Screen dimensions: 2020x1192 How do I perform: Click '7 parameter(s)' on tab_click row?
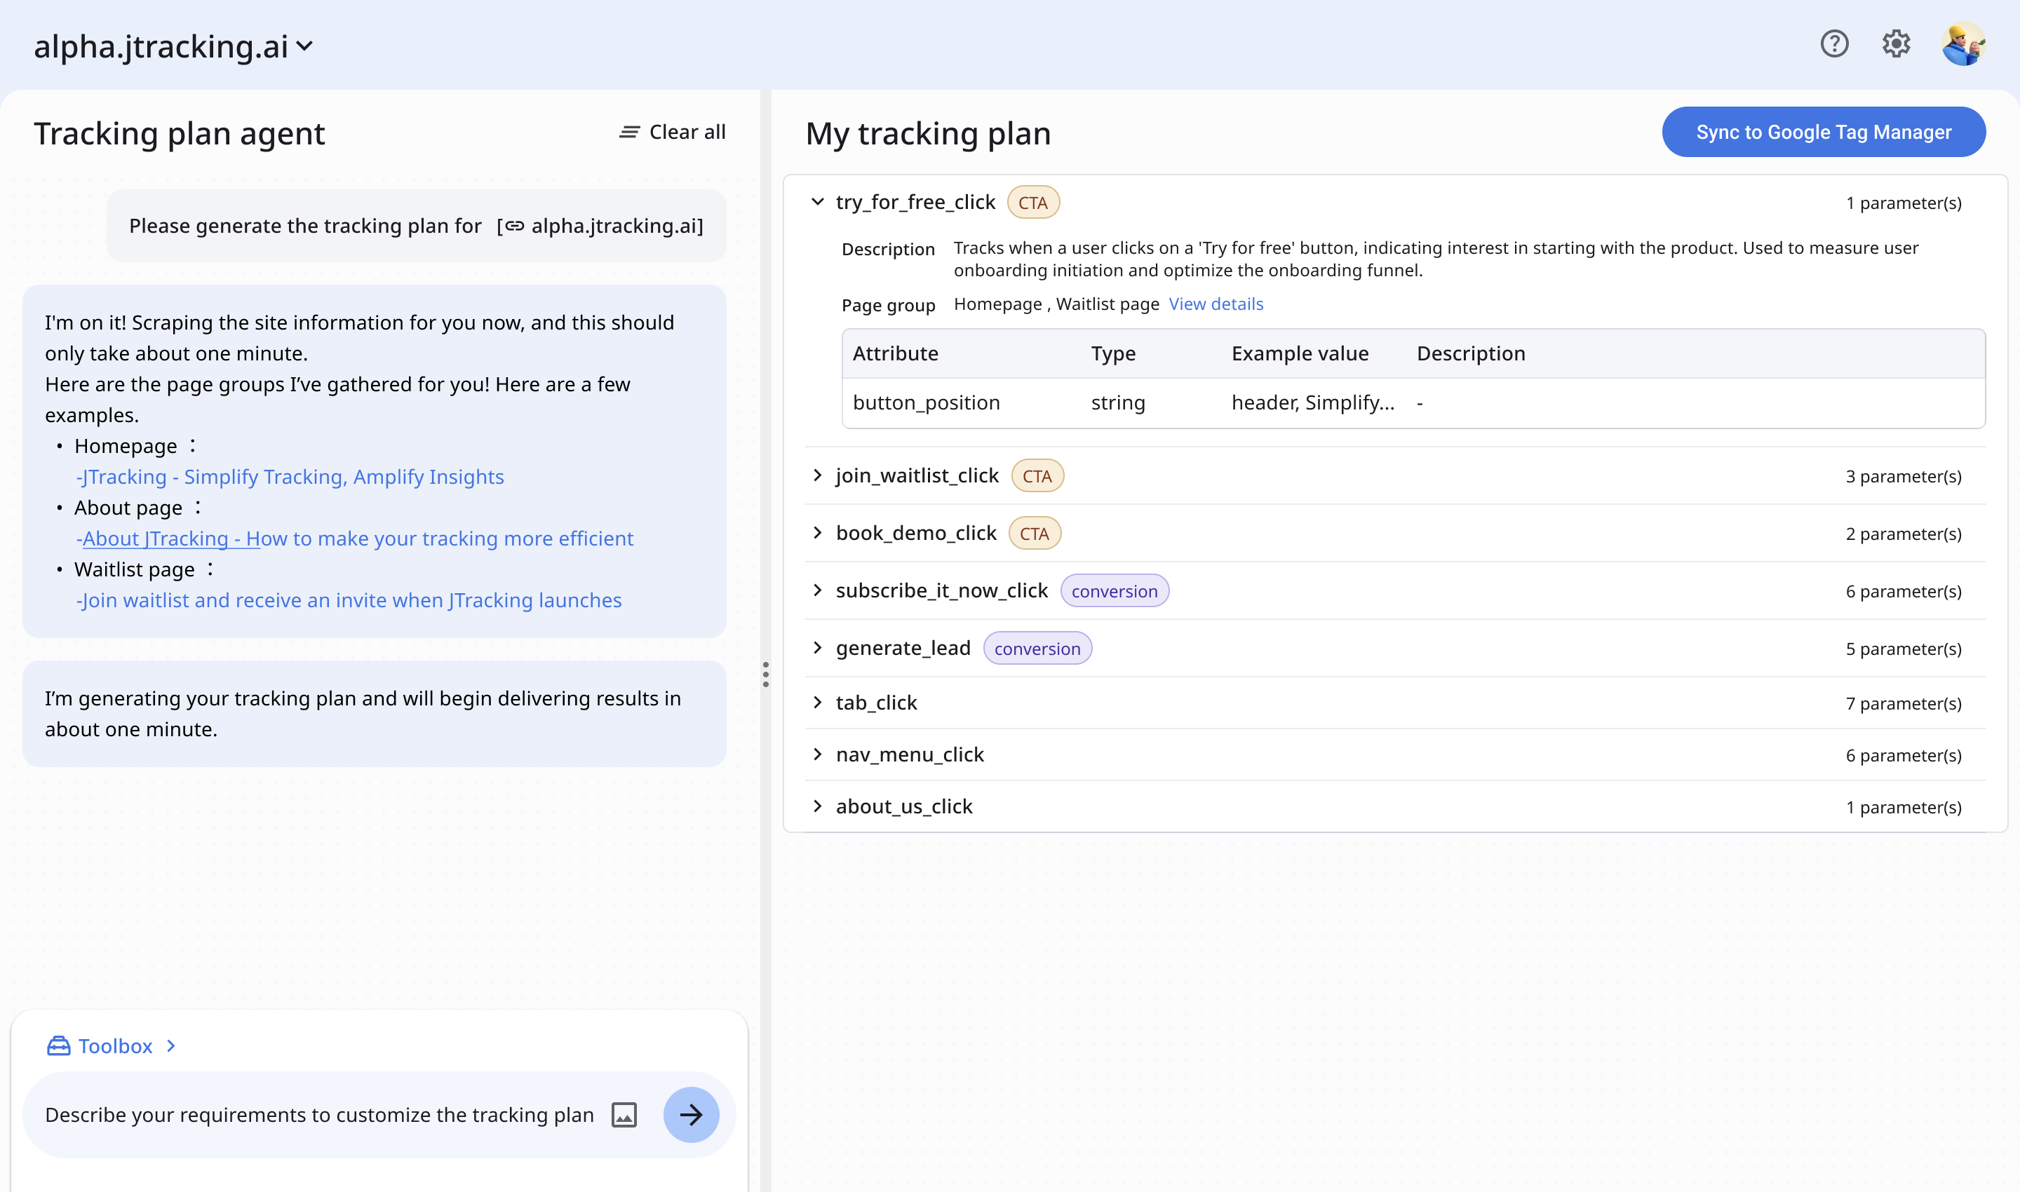click(1903, 703)
